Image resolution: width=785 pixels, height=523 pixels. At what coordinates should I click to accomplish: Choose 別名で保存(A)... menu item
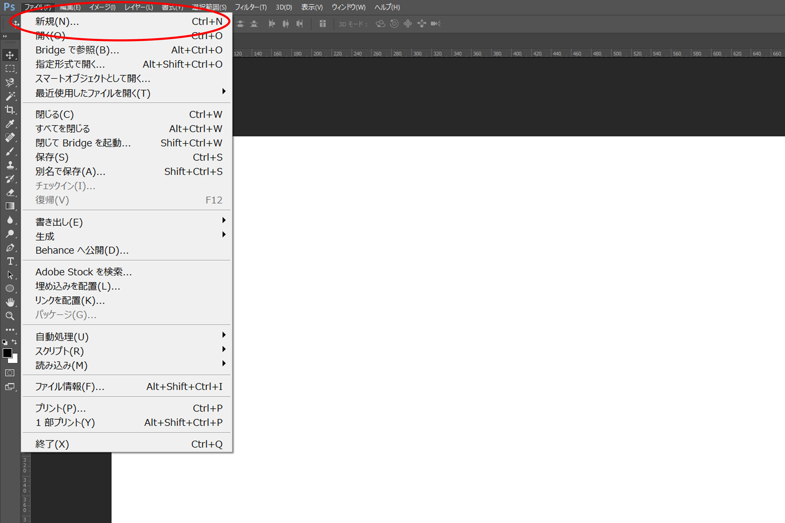(127, 171)
